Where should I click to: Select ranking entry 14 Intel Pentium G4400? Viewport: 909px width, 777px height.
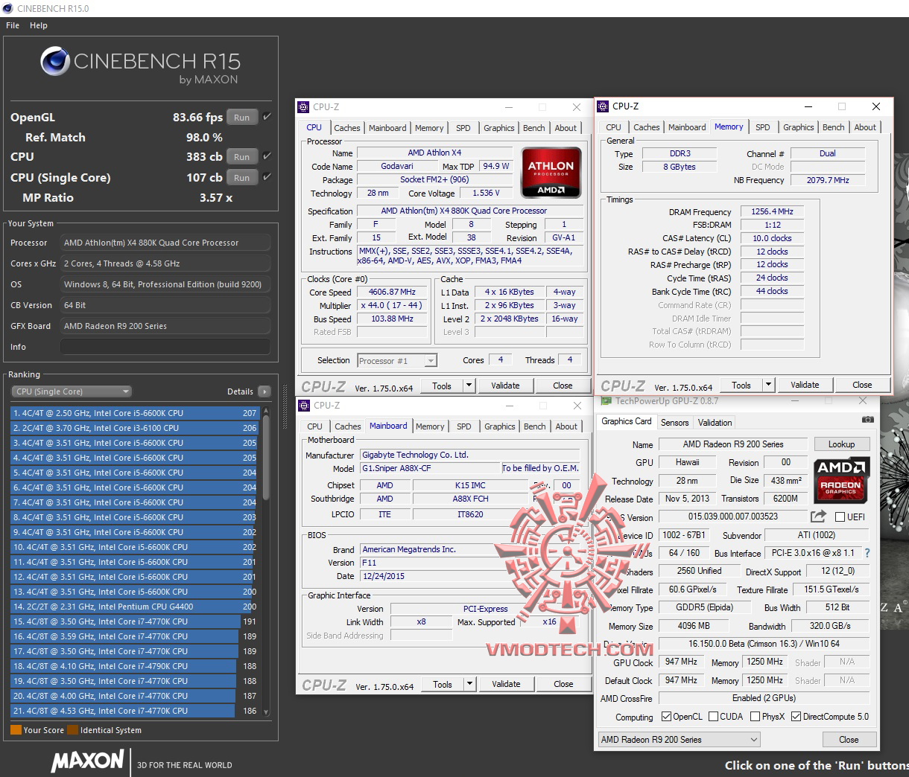(x=135, y=607)
